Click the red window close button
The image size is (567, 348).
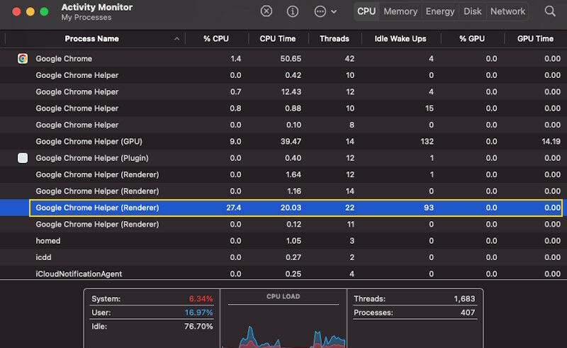pyautogui.click(x=16, y=11)
